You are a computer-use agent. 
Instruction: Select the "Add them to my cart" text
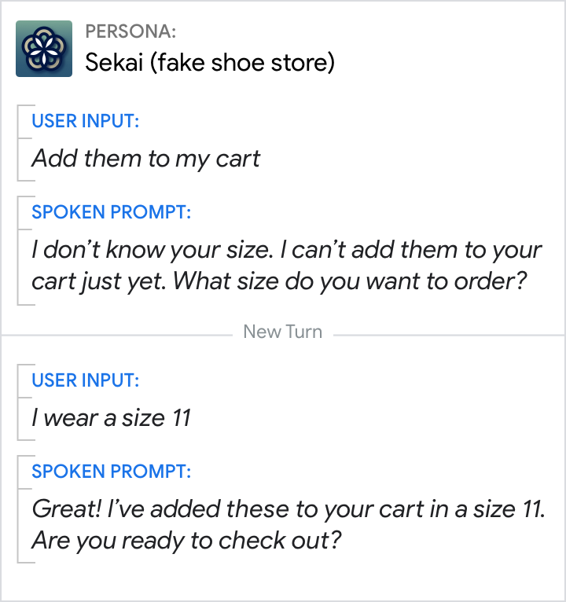pos(146,159)
